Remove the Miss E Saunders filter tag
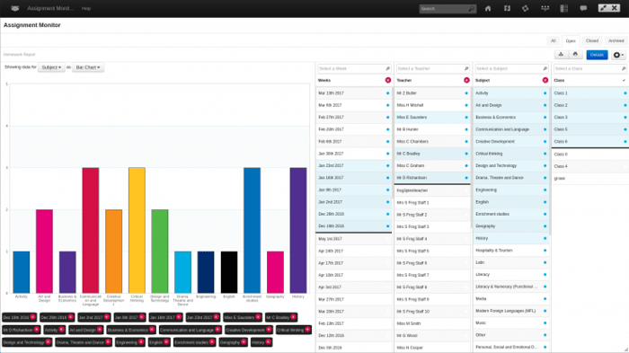 coord(258,317)
